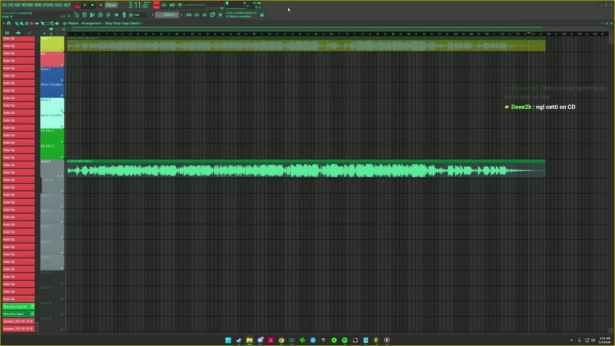Select the Verse 2 track header
615x346 pixels.
coord(52,105)
